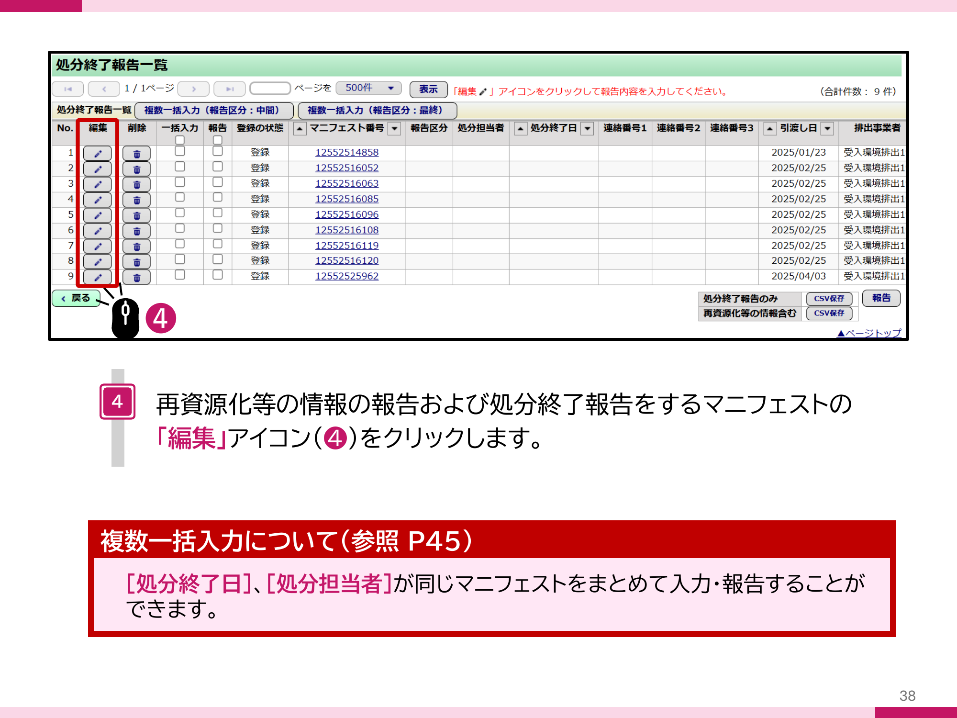The image size is (957, 718).
Task: Delete manifest 12552516085 using trash icon
Action: click(136, 200)
